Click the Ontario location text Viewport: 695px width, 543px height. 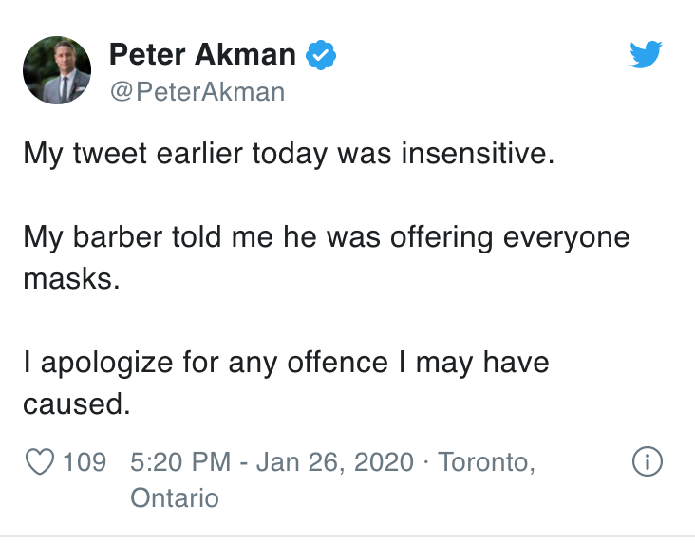pos(175,497)
